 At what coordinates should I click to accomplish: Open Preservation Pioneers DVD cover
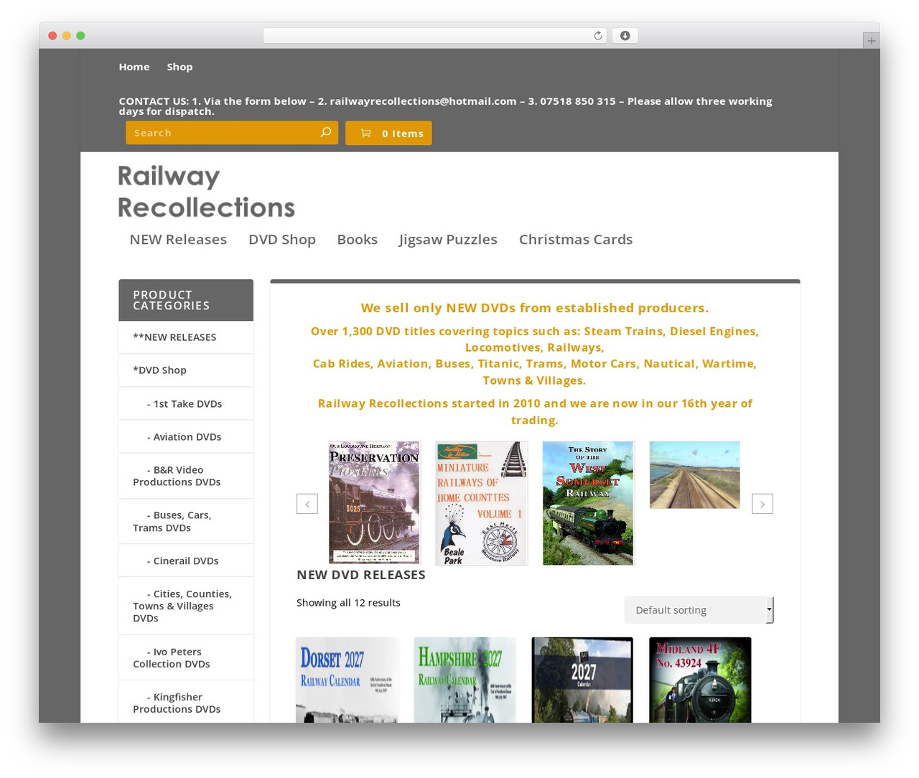pos(374,503)
